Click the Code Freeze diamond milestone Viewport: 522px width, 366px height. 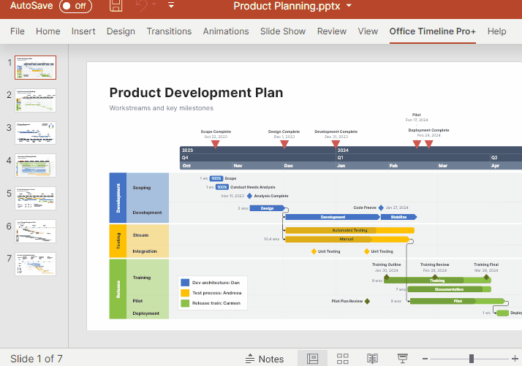click(381, 207)
